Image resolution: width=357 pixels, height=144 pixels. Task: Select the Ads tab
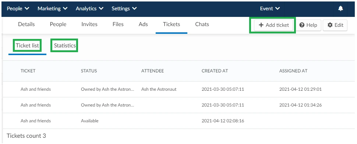[x=143, y=24]
